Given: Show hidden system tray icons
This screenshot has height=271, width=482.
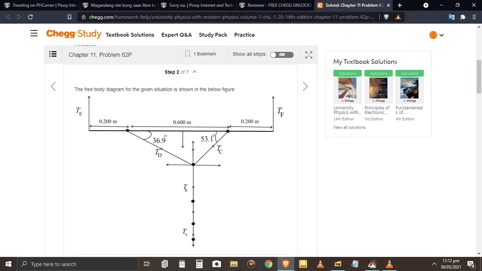Looking at the screenshot, I should coord(434,264).
